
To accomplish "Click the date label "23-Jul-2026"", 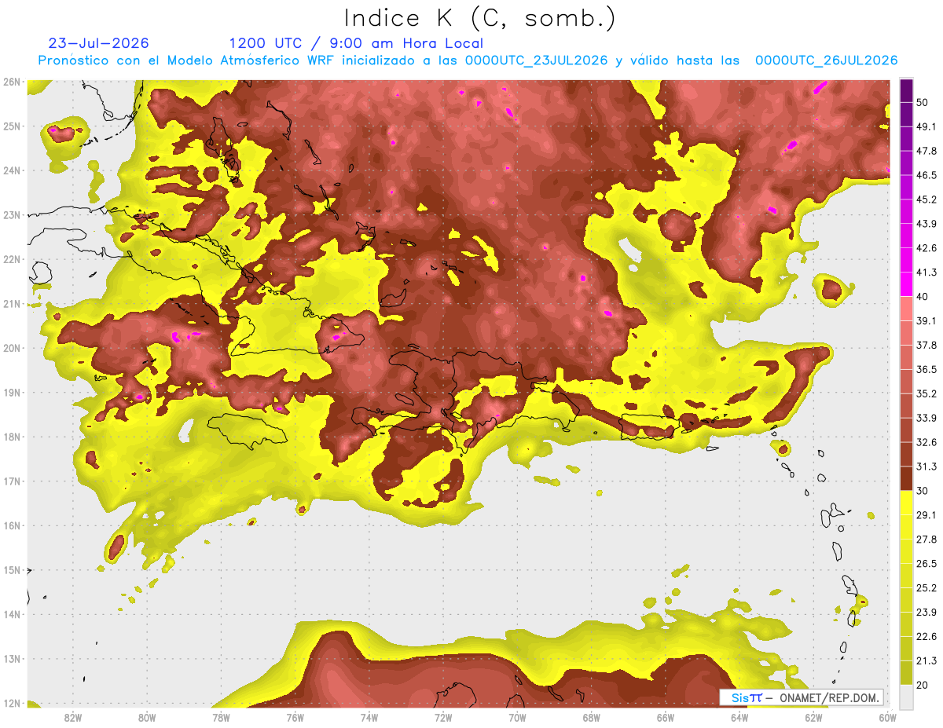I will tap(98, 43).
